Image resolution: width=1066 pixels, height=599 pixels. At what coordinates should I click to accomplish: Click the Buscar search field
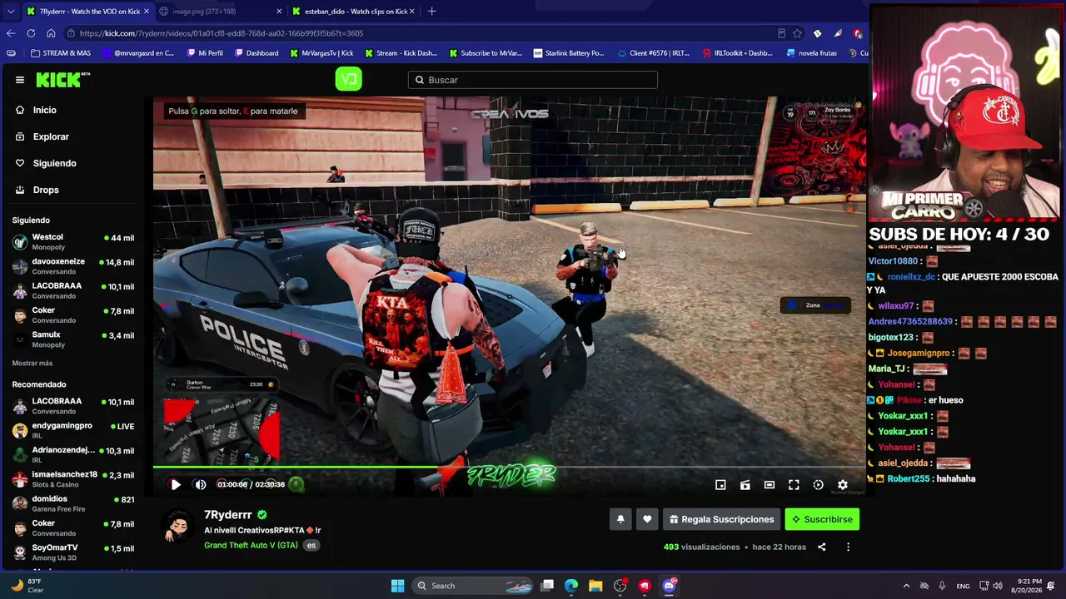[x=533, y=80]
